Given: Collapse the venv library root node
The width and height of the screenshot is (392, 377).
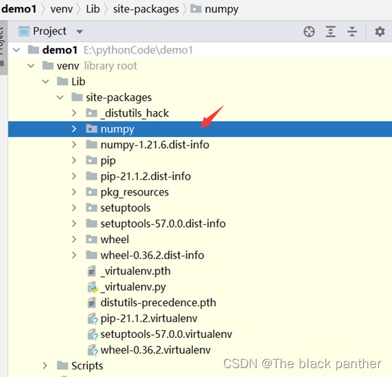Looking at the screenshot, I should [31, 66].
